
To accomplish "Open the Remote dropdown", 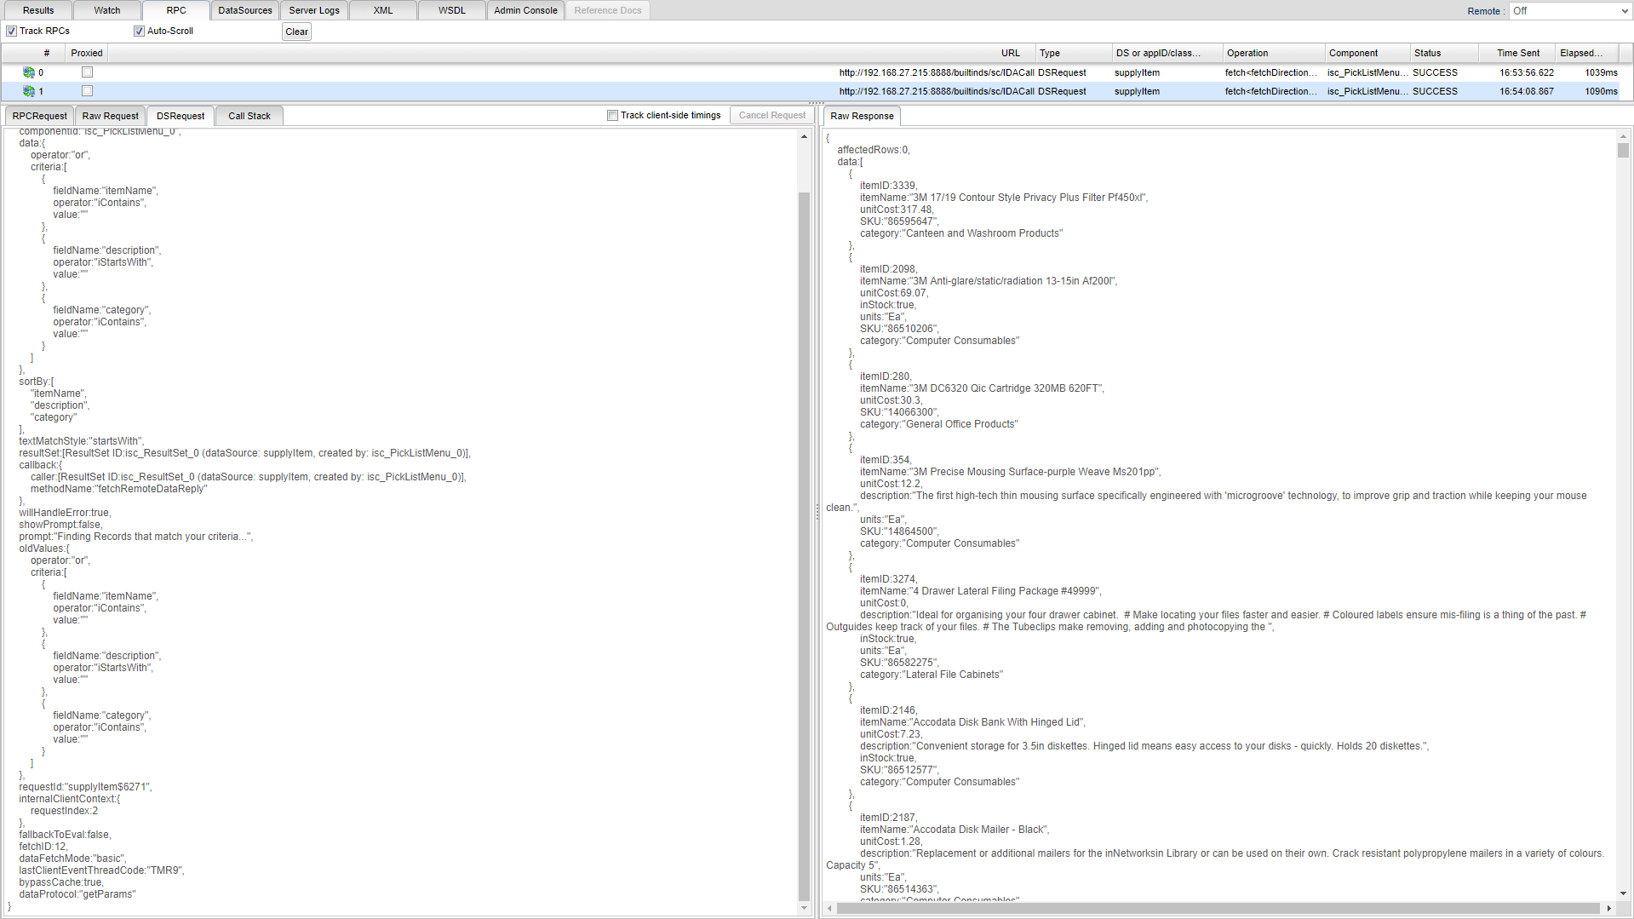I will coord(1569,11).
